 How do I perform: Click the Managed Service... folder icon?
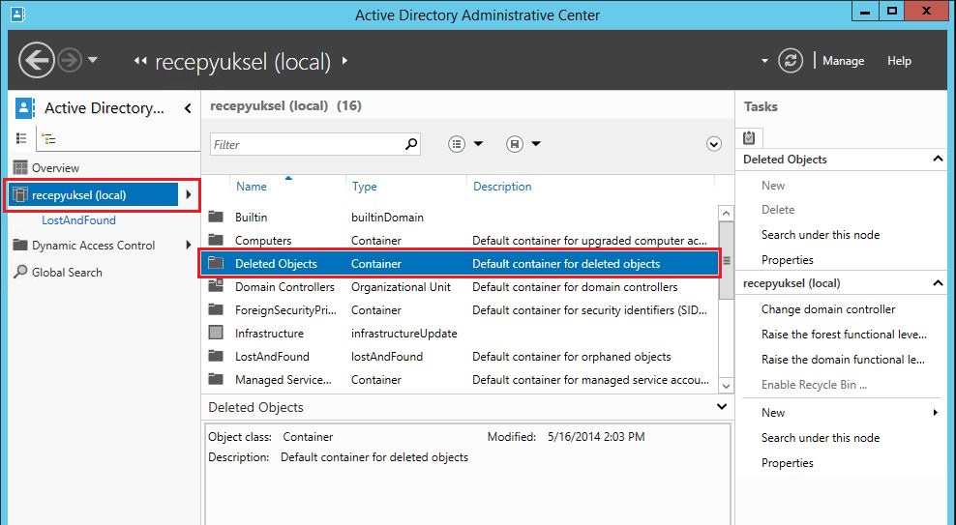(x=216, y=379)
